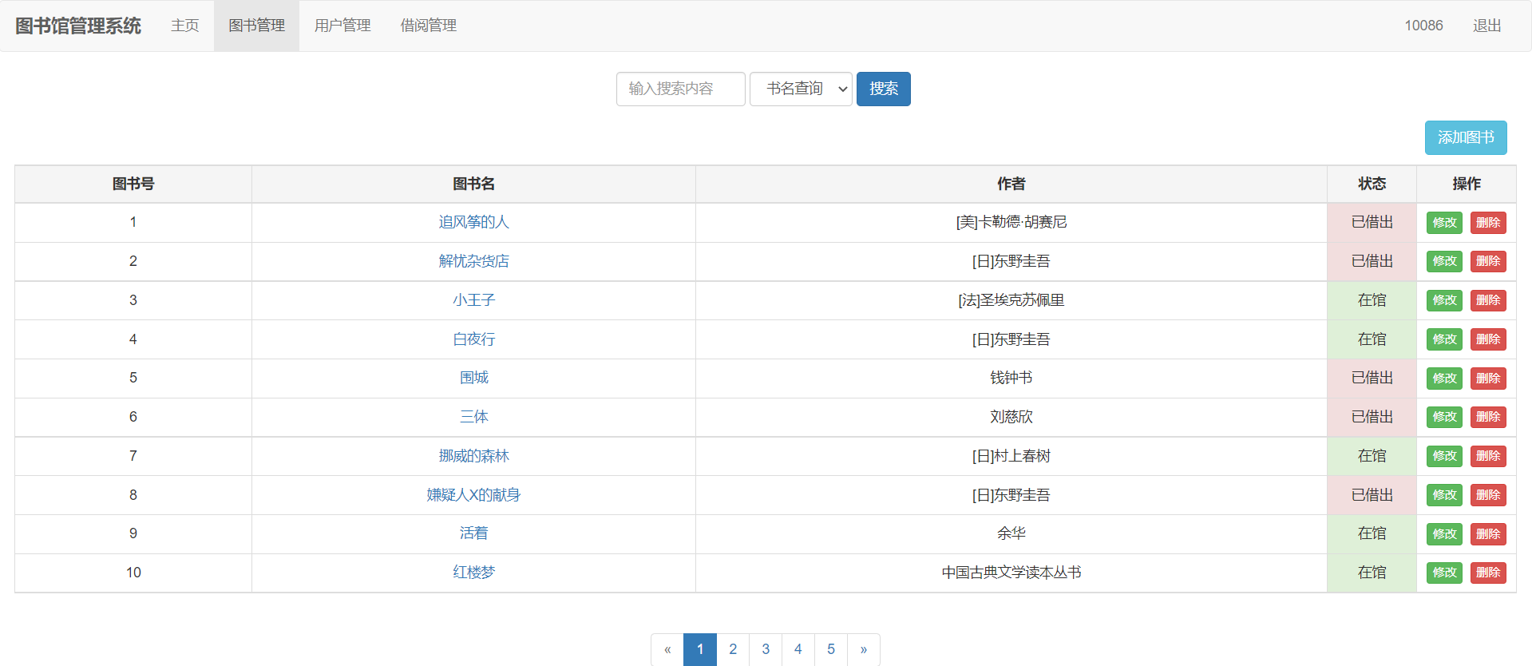Open the 主页 nav item
This screenshot has width=1532, height=666.
[x=184, y=26]
